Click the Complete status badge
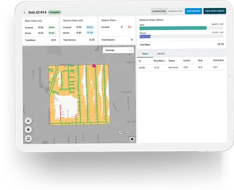234x190 pixels. tap(55, 12)
